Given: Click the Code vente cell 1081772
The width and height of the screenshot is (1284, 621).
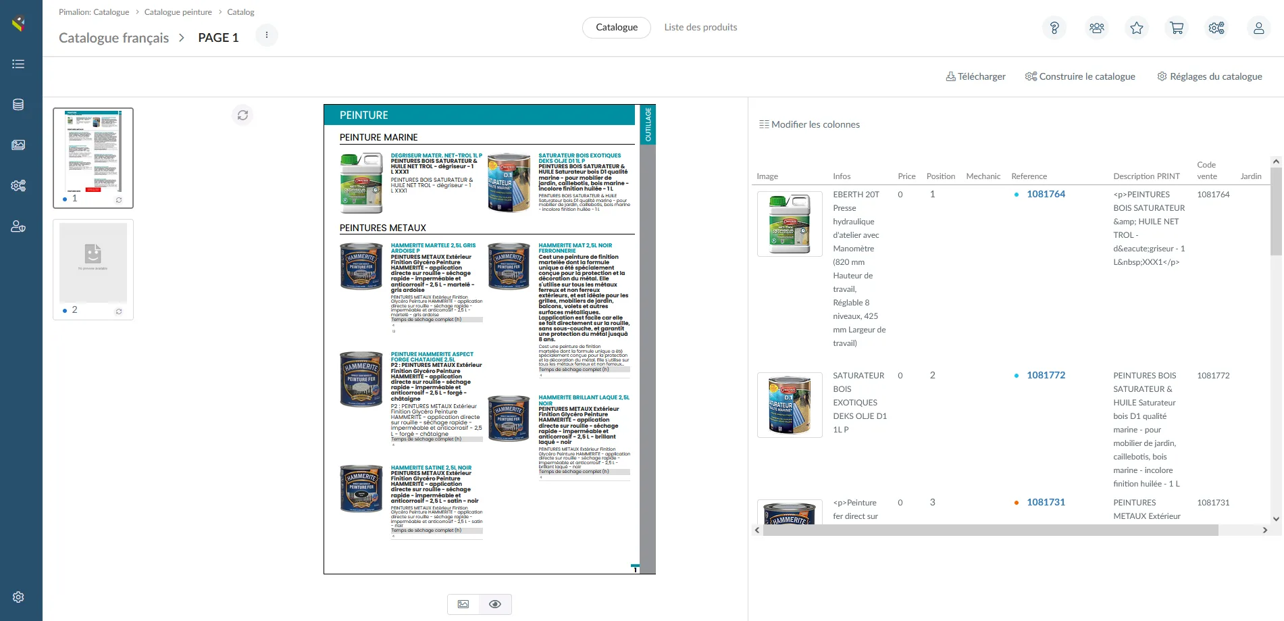Looking at the screenshot, I should coord(1213,375).
